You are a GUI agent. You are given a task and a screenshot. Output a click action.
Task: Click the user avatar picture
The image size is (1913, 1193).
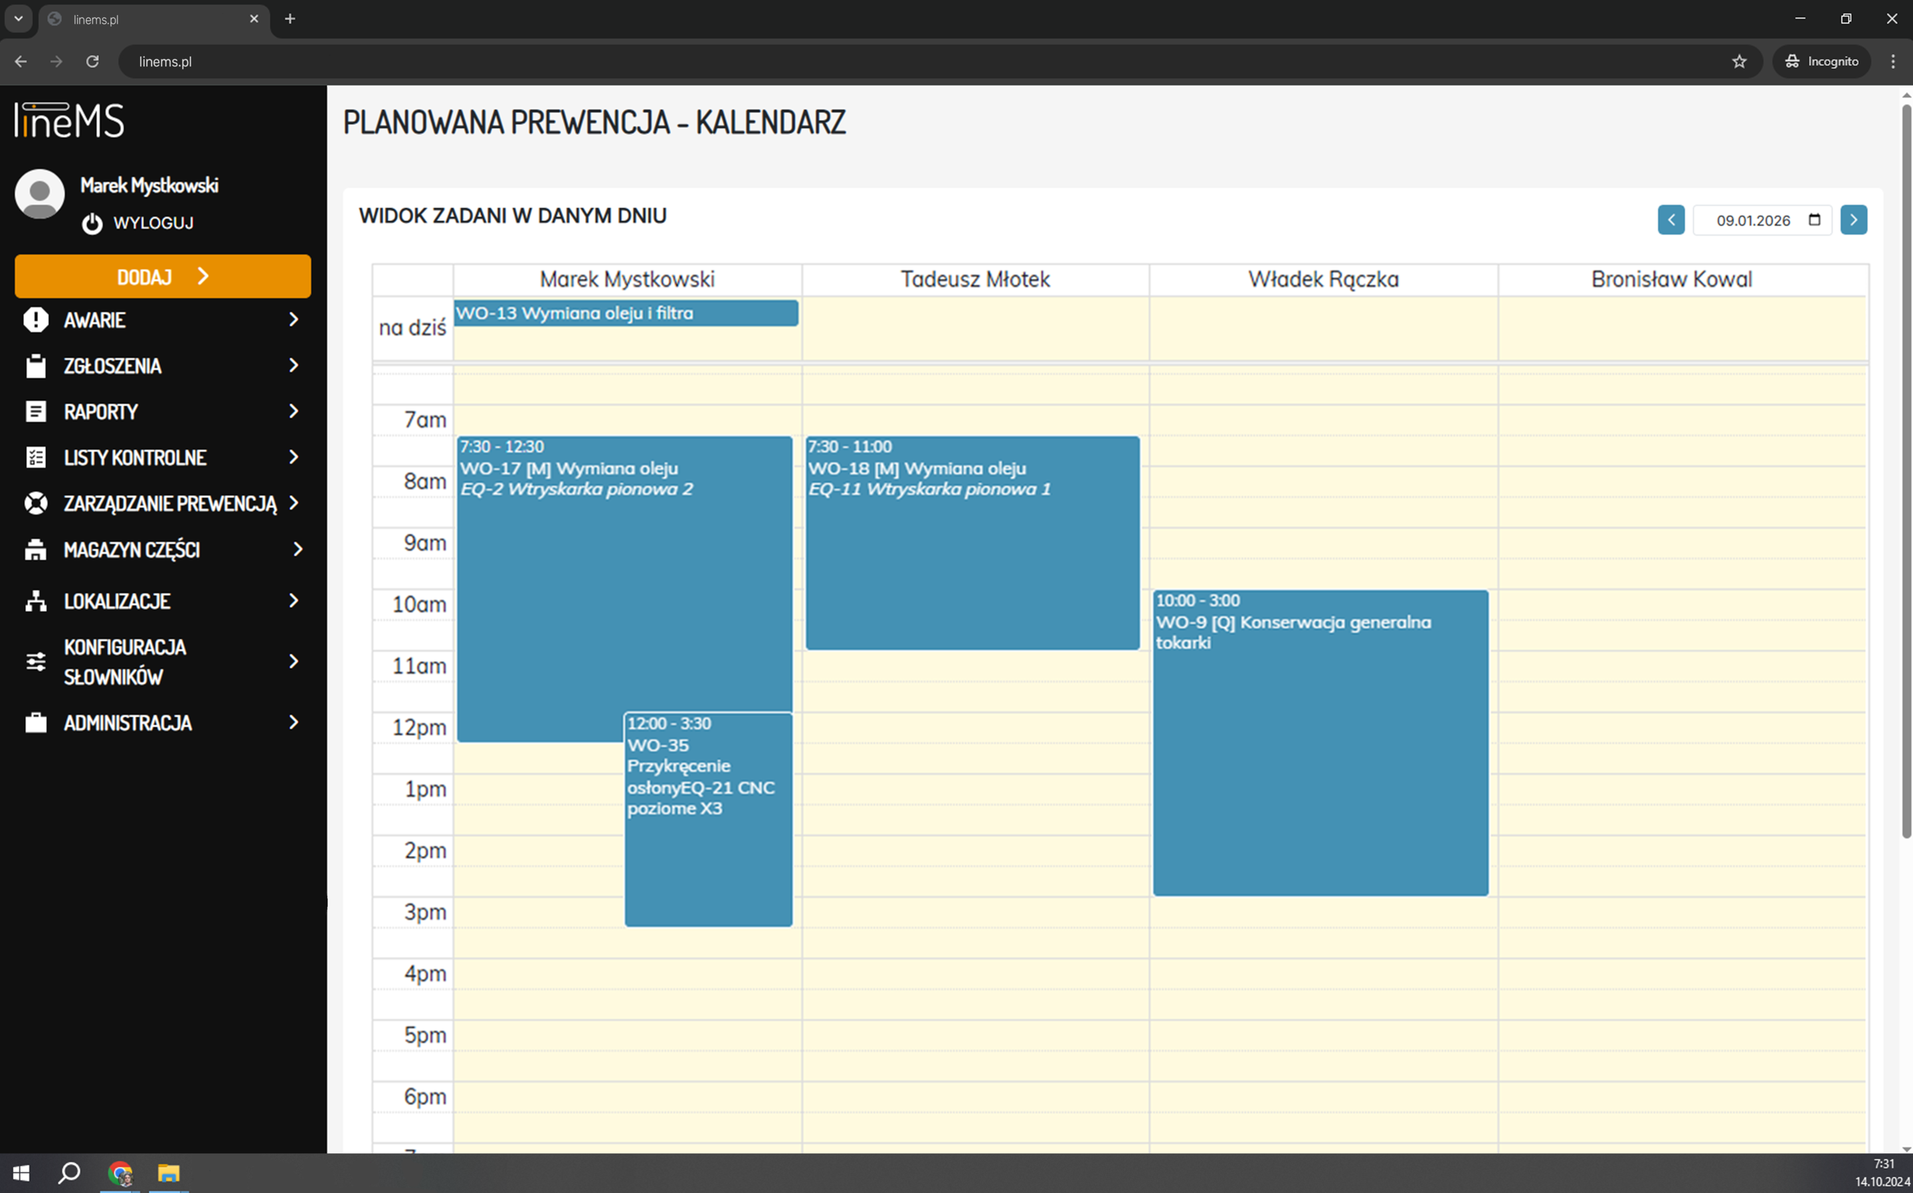click(39, 193)
